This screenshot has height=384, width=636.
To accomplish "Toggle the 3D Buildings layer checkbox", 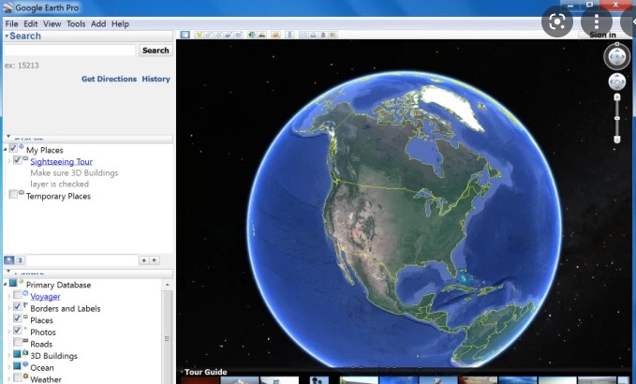I will coord(17,354).
